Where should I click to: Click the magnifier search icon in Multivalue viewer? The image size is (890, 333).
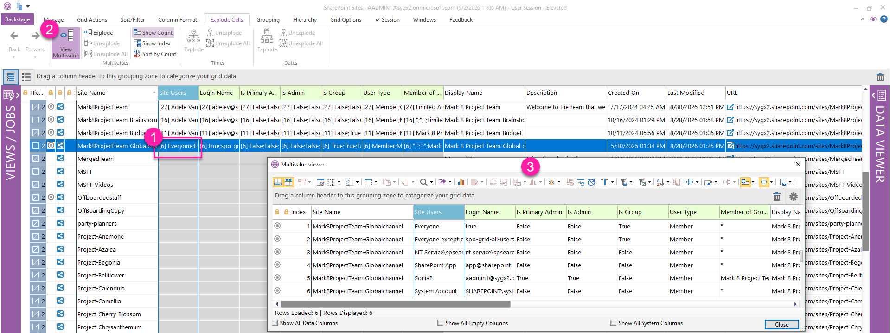click(423, 182)
